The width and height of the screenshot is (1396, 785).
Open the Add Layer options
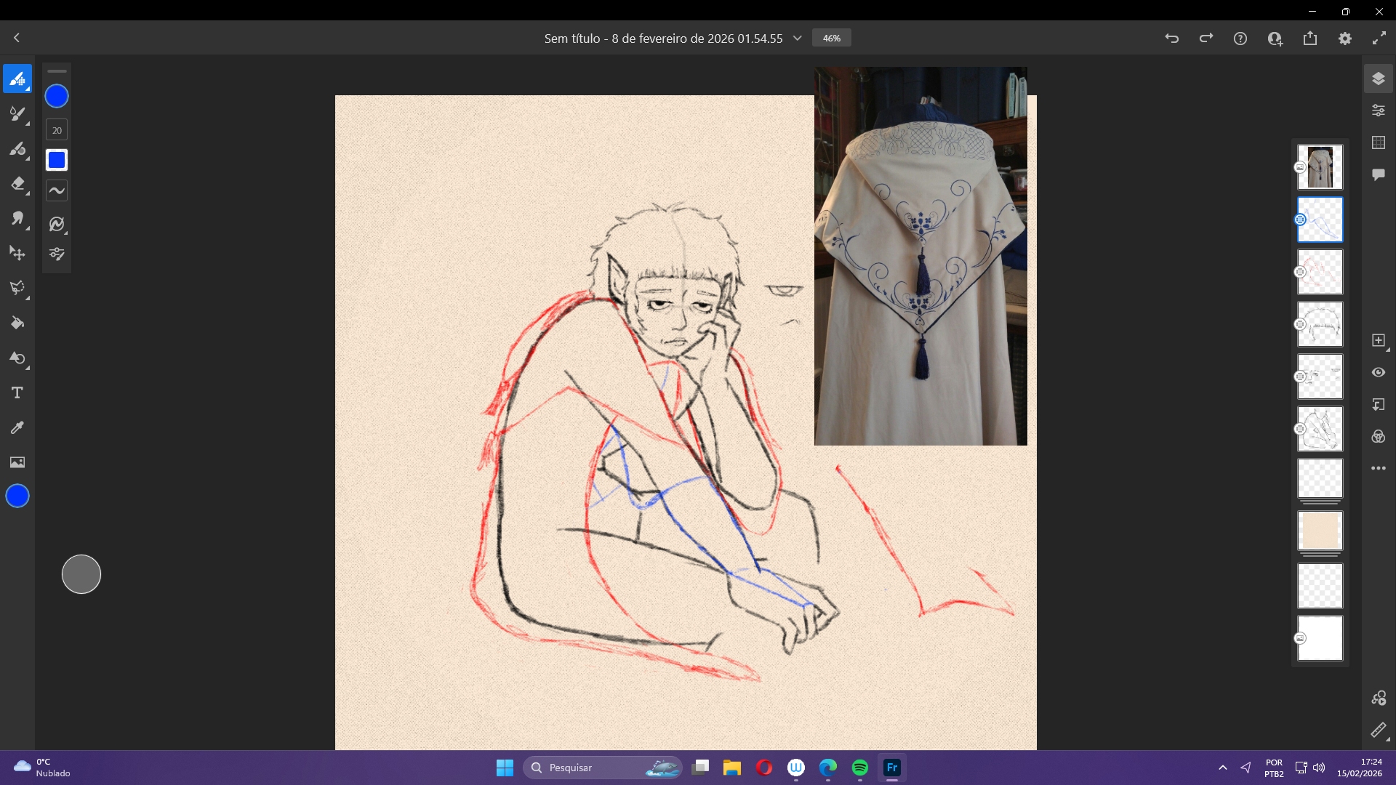pyautogui.click(x=1378, y=340)
